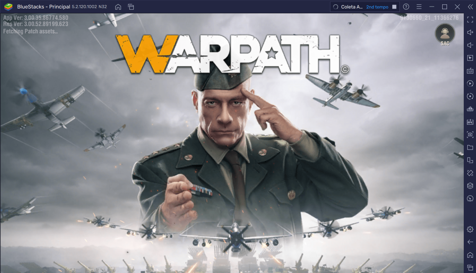
Task: Collapse the right sidebar with double chevron
Action: click(470, 7)
